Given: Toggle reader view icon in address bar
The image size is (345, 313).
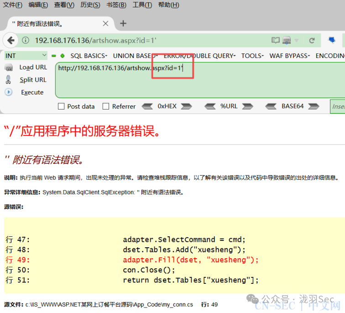Looking at the screenshot, I should click(275, 40).
